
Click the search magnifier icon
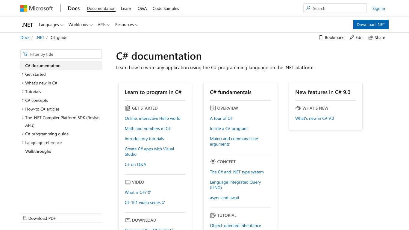tap(308, 8)
